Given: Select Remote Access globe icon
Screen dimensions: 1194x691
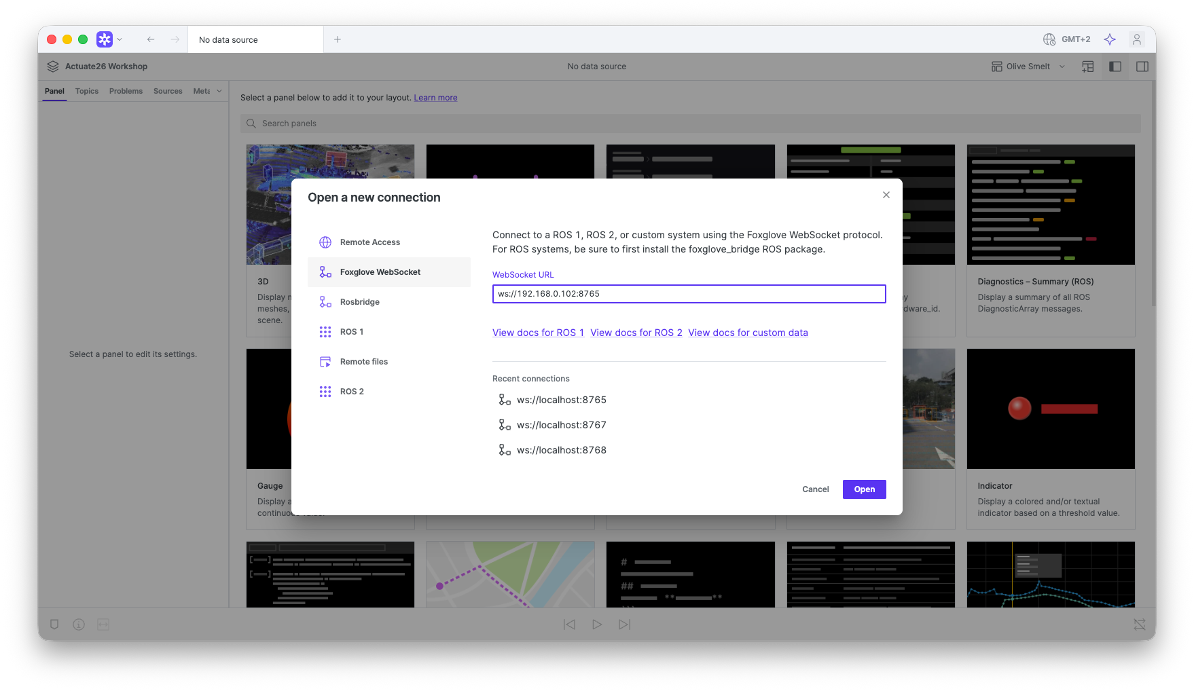Looking at the screenshot, I should (325, 242).
